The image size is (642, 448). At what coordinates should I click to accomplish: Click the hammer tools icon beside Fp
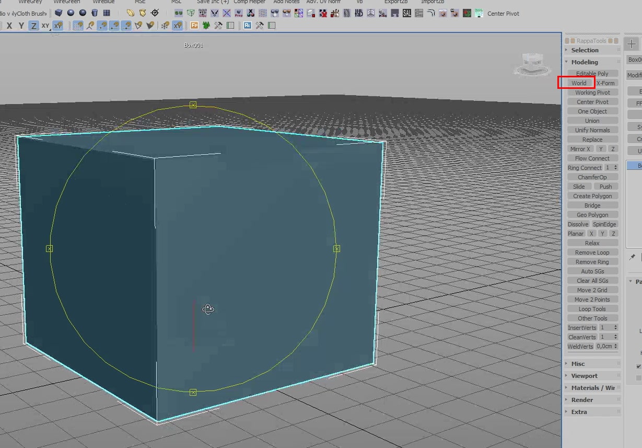click(x=218, y=25)
